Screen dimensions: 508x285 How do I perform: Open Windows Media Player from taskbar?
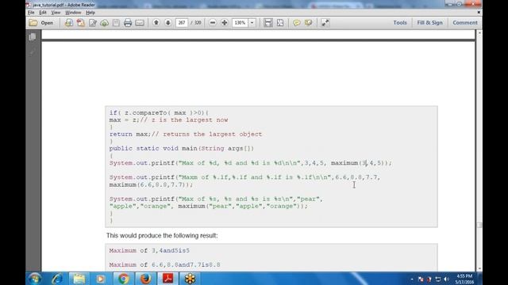coord(101,279)
